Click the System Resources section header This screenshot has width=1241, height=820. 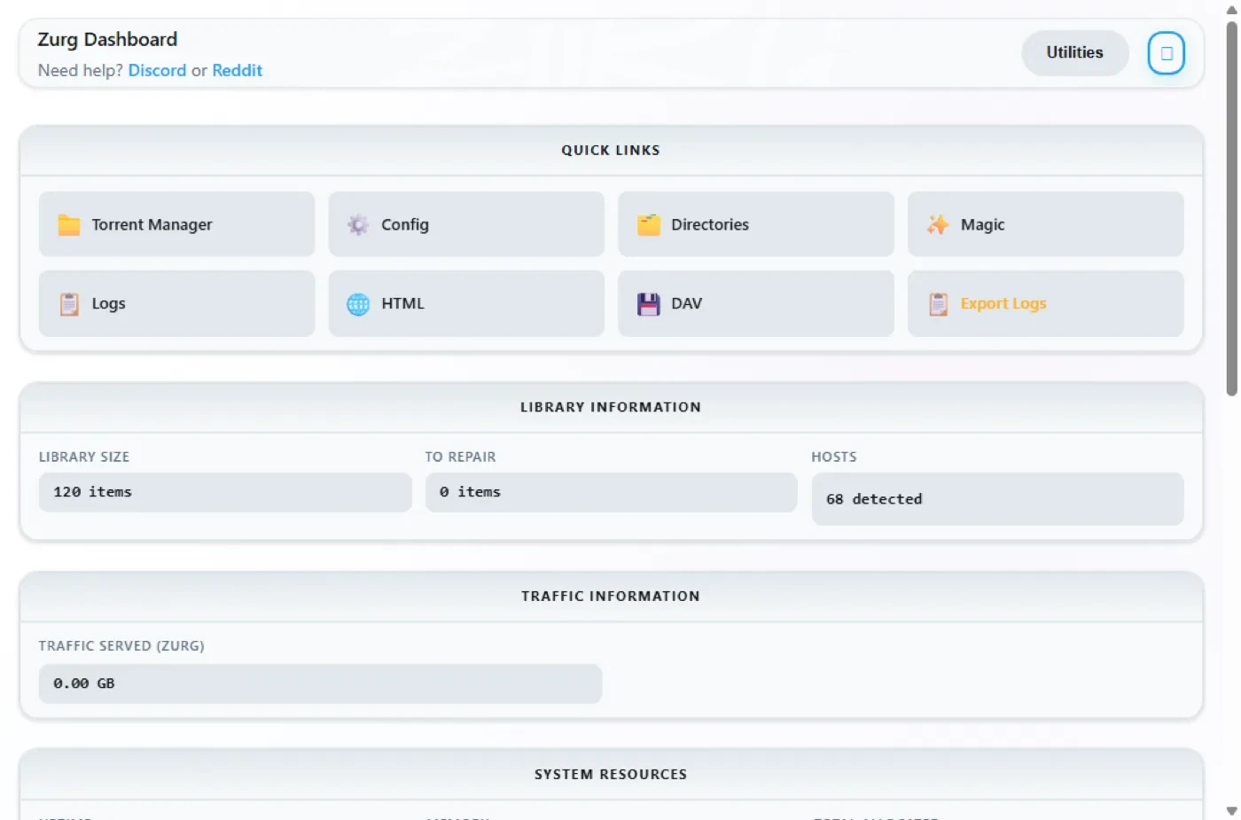click(611, 775)
